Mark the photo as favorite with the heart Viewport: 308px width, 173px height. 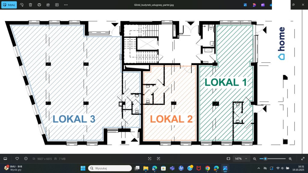click(17, 159)
